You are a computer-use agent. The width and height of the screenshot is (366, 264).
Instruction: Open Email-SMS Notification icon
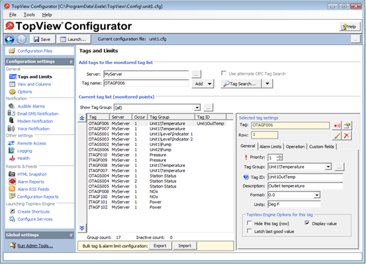pyautogui.click(x=11, y=114)
